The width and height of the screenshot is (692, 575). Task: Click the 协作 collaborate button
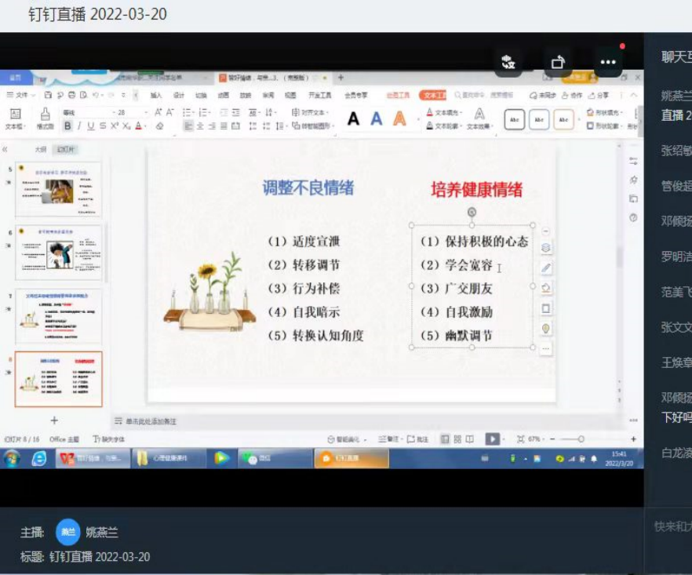[x=573, y=96]
